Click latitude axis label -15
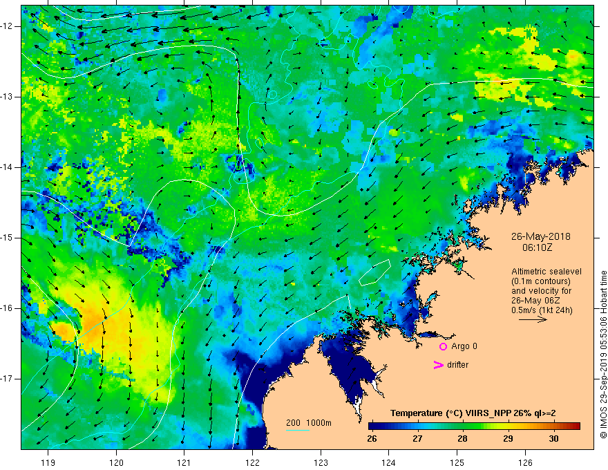 coord(8,238)
